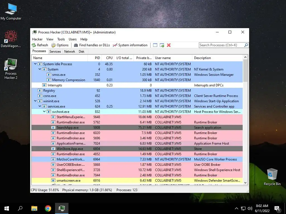Sort by the CPU column header
The height and width of the screenshot is (214, 286).
tap(108, 58)
